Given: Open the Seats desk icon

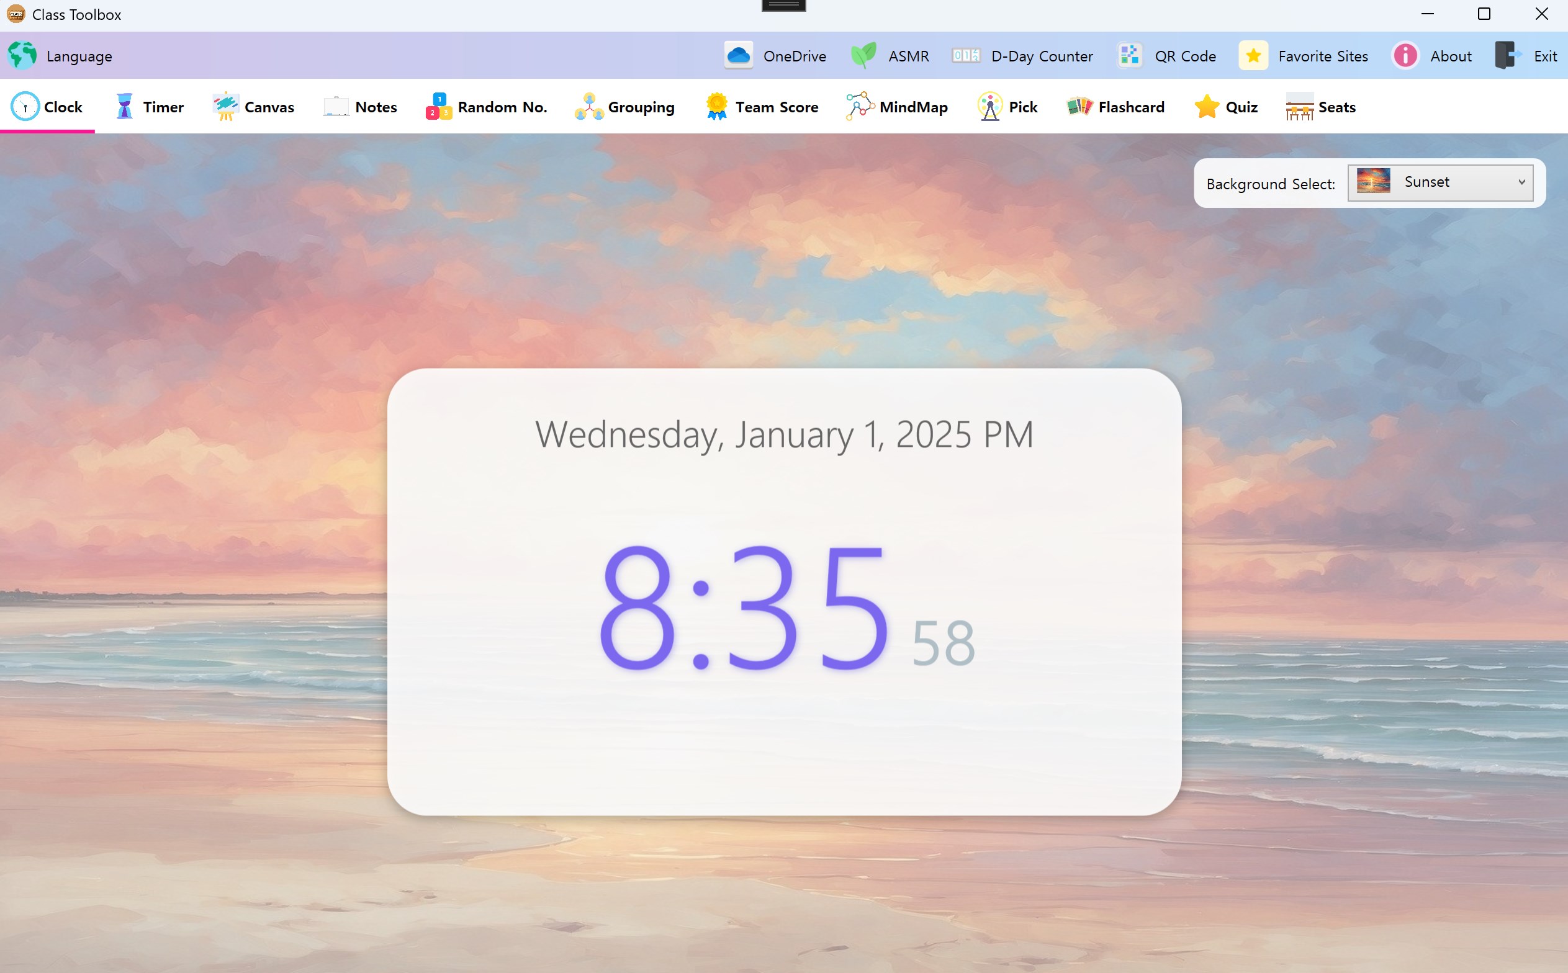Looking at the screenshot, I should point(1299,106).
